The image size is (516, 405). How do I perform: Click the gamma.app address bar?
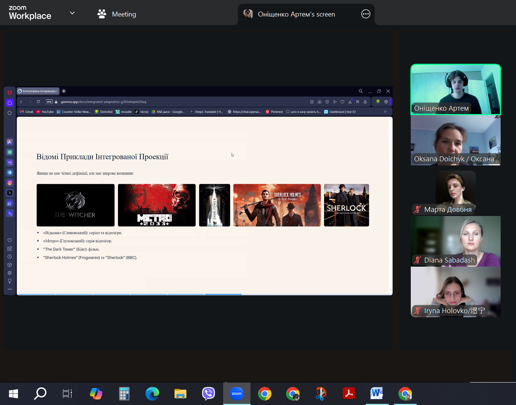(x=180, y=102)
